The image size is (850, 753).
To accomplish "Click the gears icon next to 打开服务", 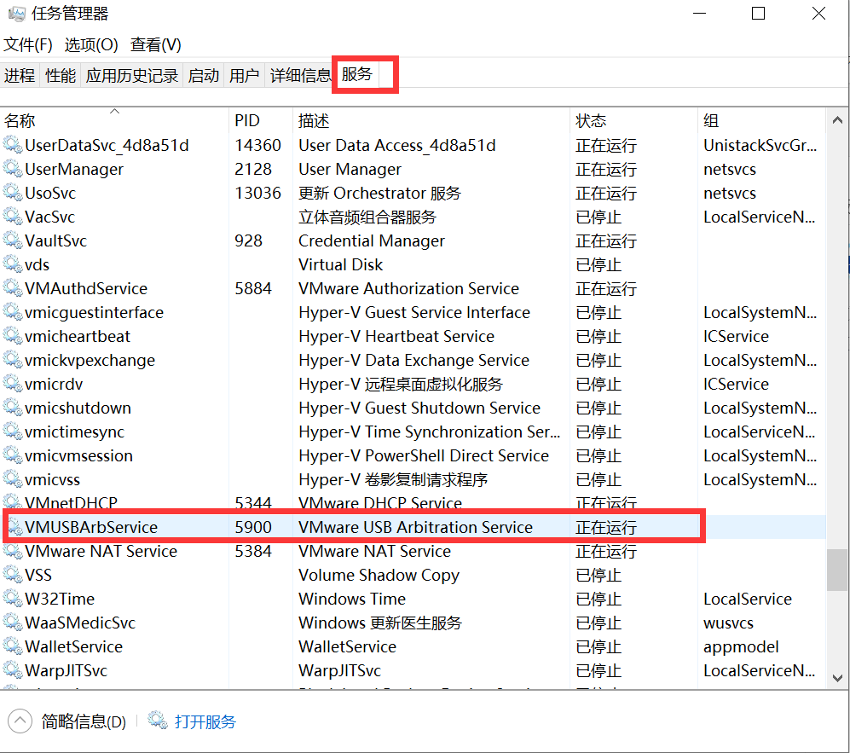I will click(158, 721).
